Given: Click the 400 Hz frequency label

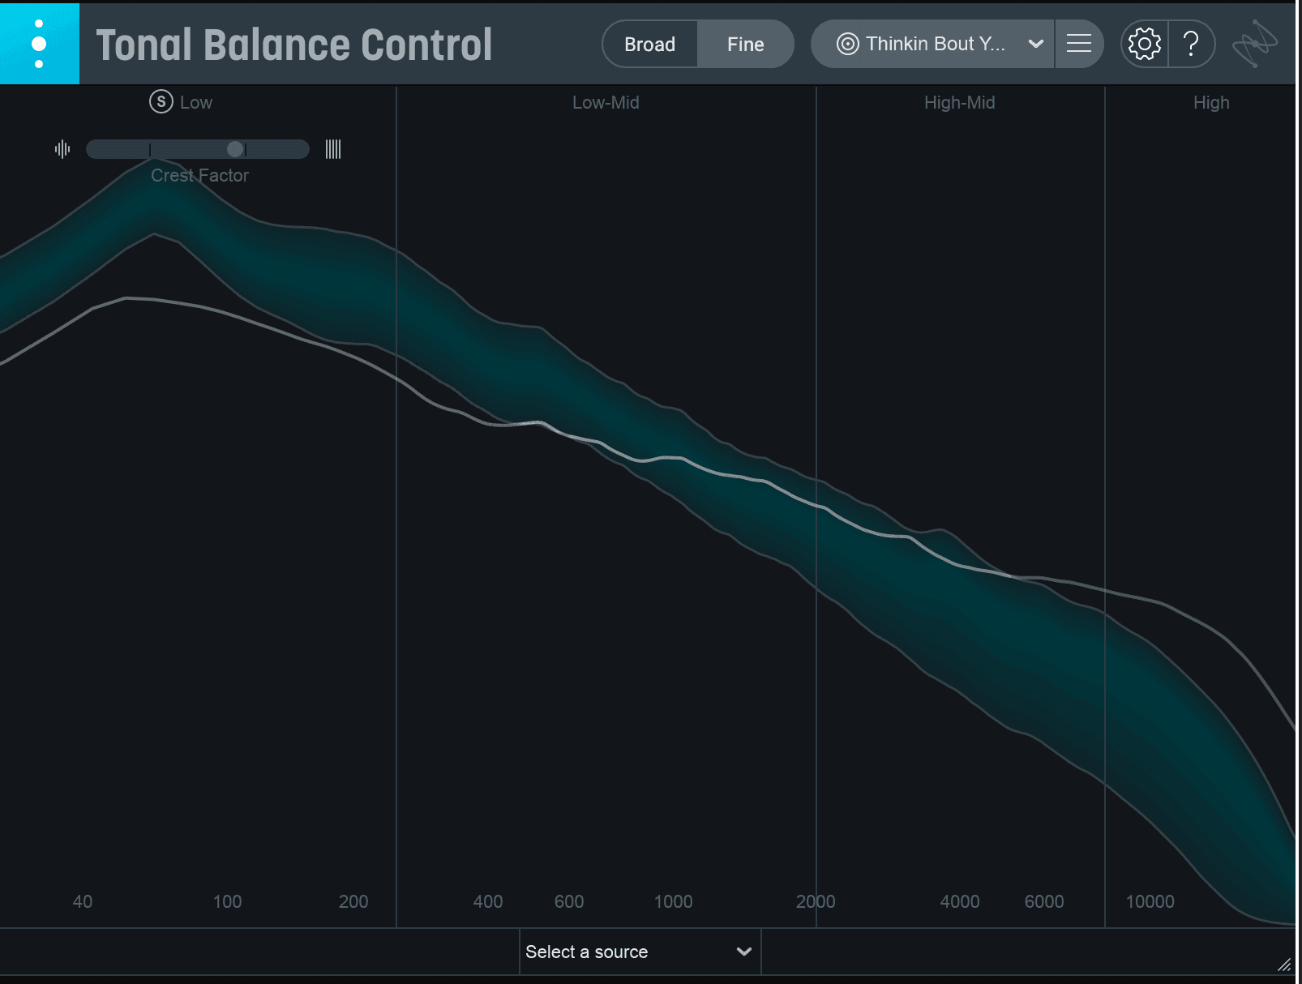Looking at the screenshot, I should click(488, 901).
